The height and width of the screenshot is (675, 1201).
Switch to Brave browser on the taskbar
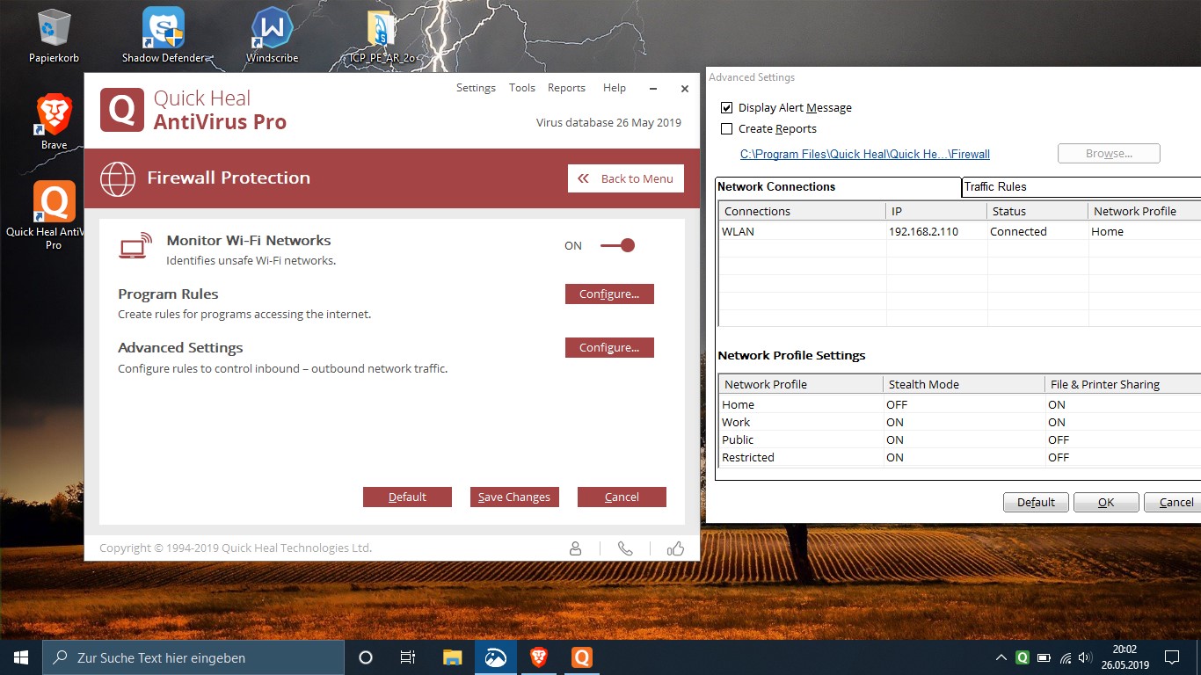(538, 657)
